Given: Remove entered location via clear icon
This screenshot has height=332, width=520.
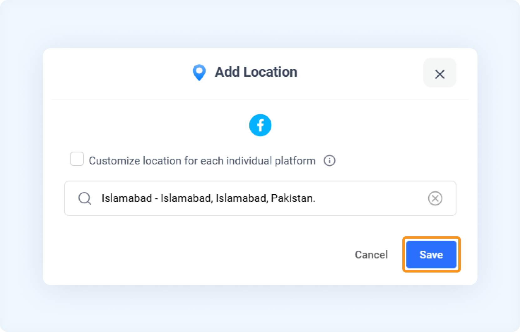Looking at the screenshot, I should [435, 198].
